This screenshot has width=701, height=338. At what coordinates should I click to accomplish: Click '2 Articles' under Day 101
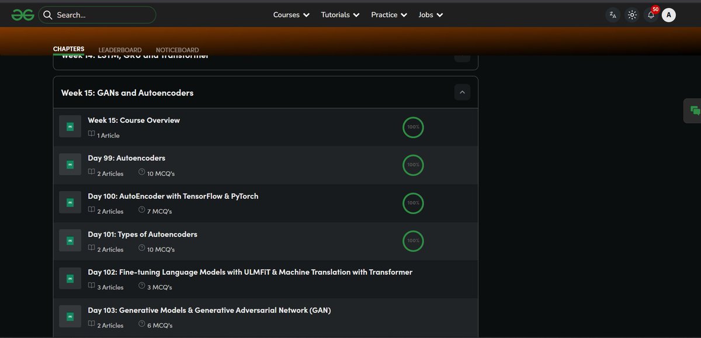[110, 250]
